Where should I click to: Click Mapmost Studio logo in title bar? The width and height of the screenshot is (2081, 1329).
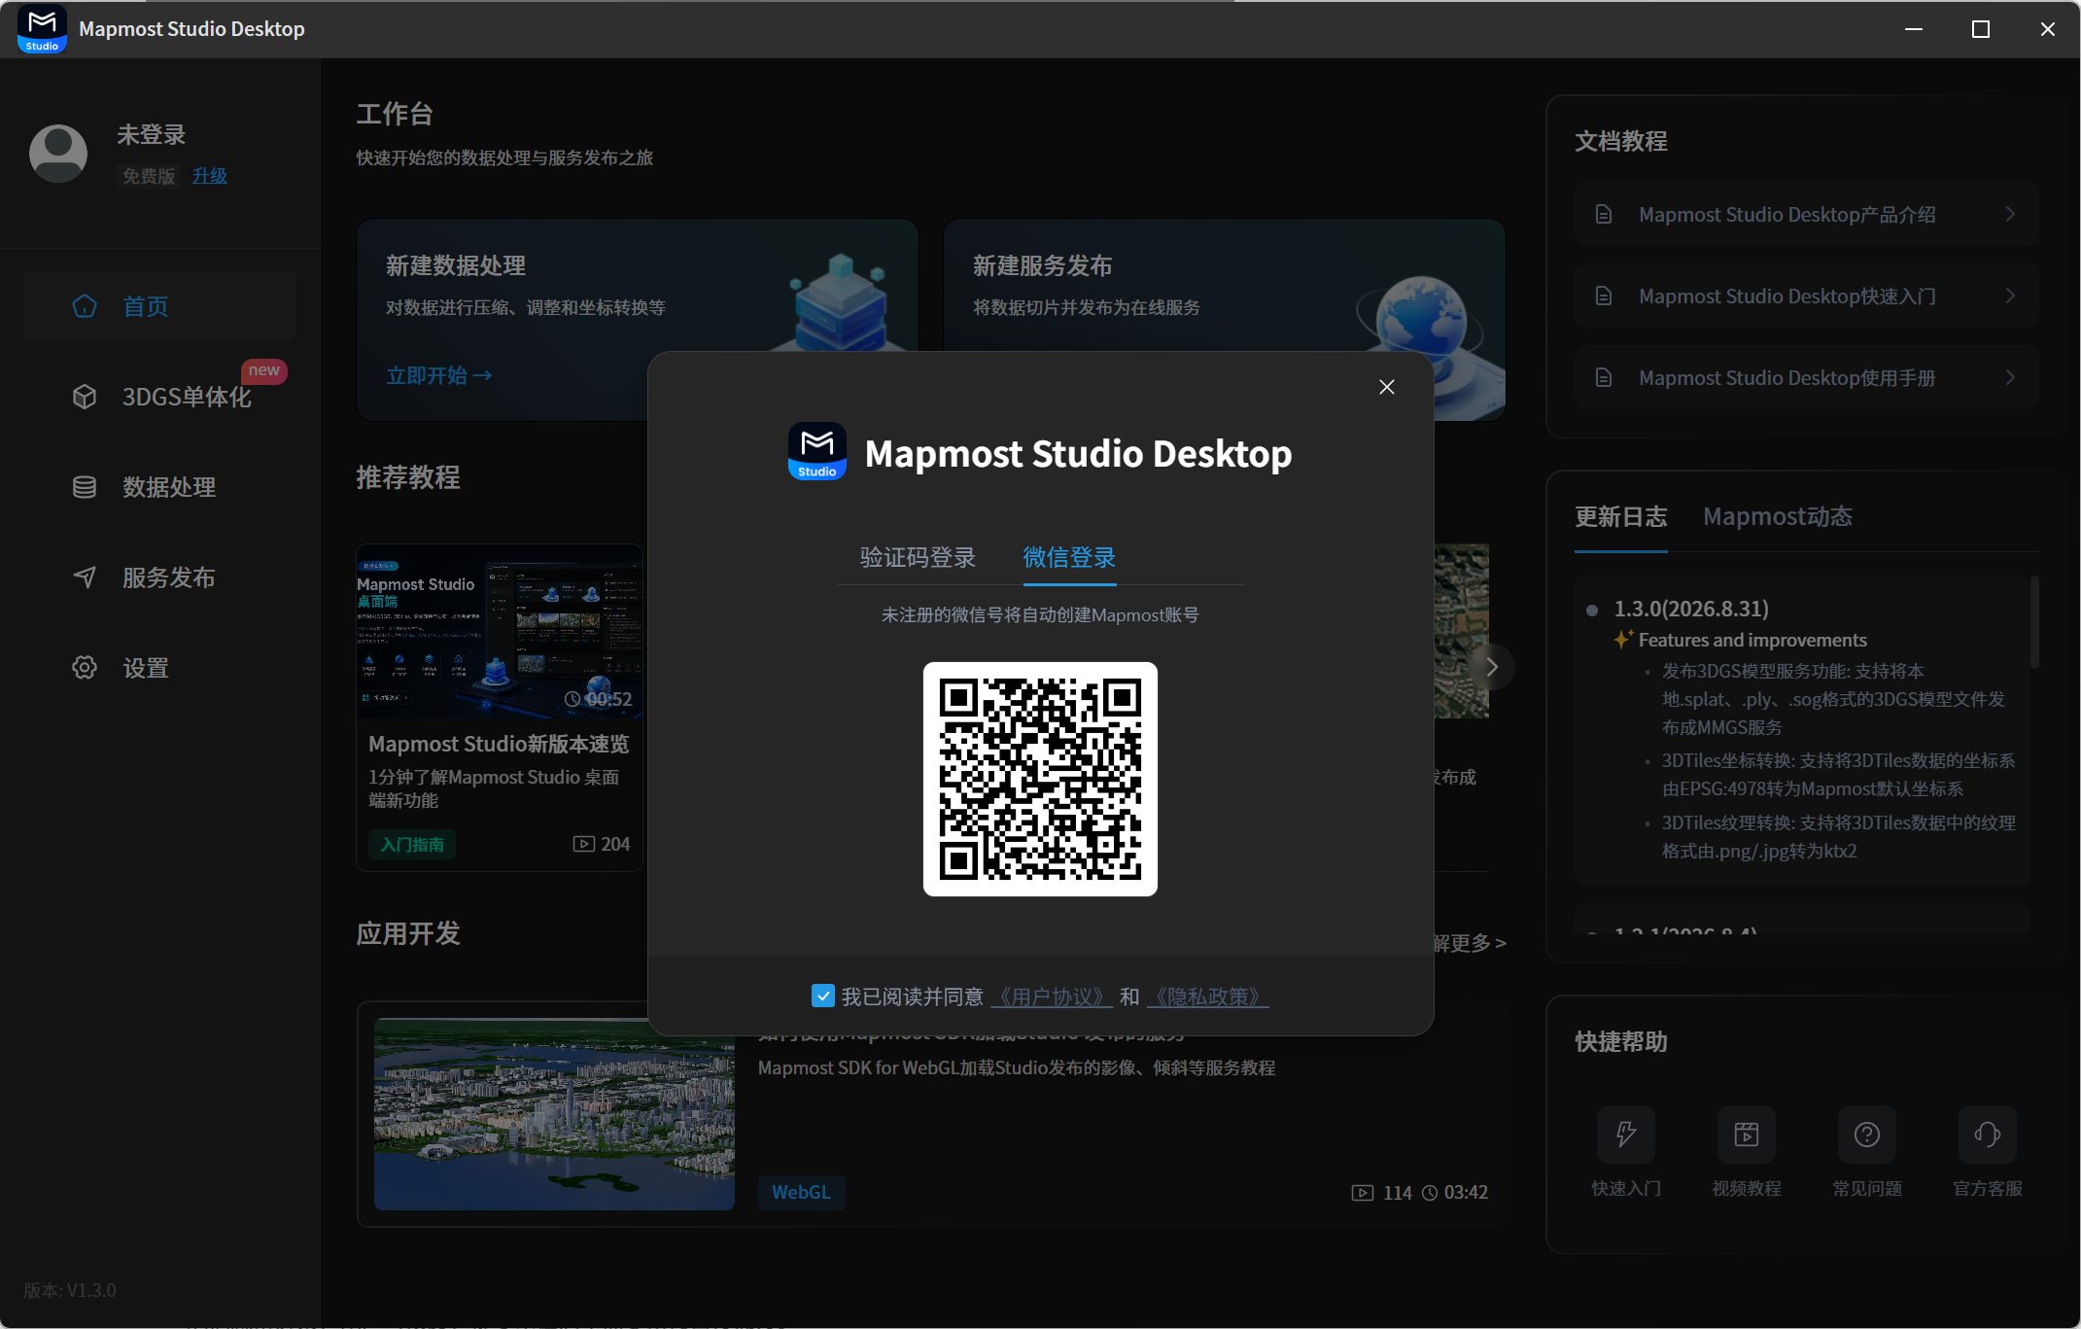42,28
